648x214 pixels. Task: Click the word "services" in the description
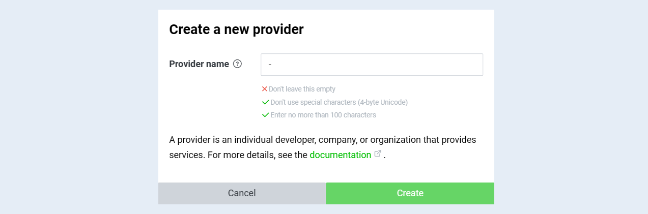[x=187, y=155]
